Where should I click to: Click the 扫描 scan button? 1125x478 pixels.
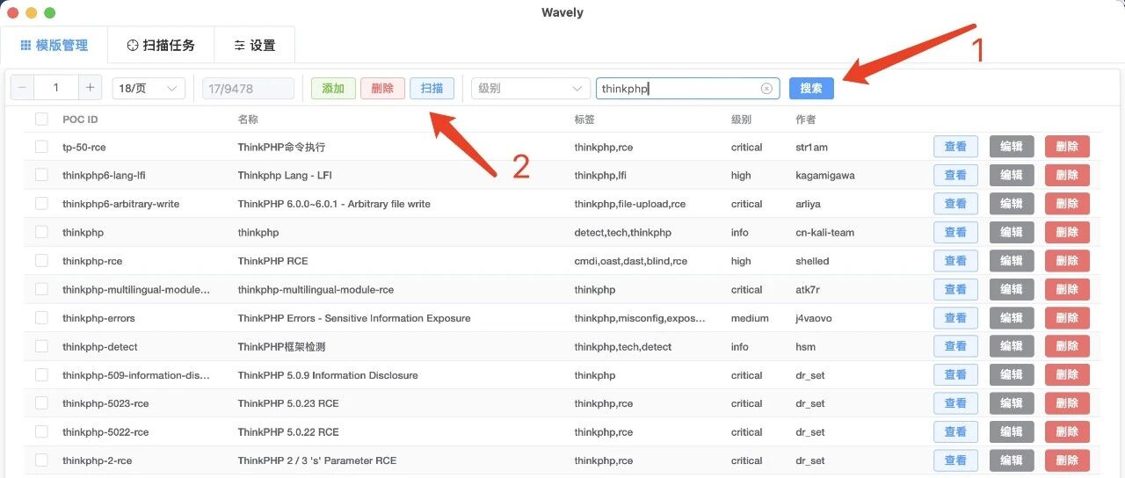coord(432,89)
